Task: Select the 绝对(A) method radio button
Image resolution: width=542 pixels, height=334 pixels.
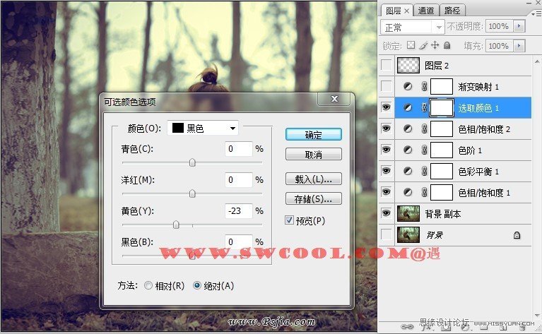Action: 197,285
